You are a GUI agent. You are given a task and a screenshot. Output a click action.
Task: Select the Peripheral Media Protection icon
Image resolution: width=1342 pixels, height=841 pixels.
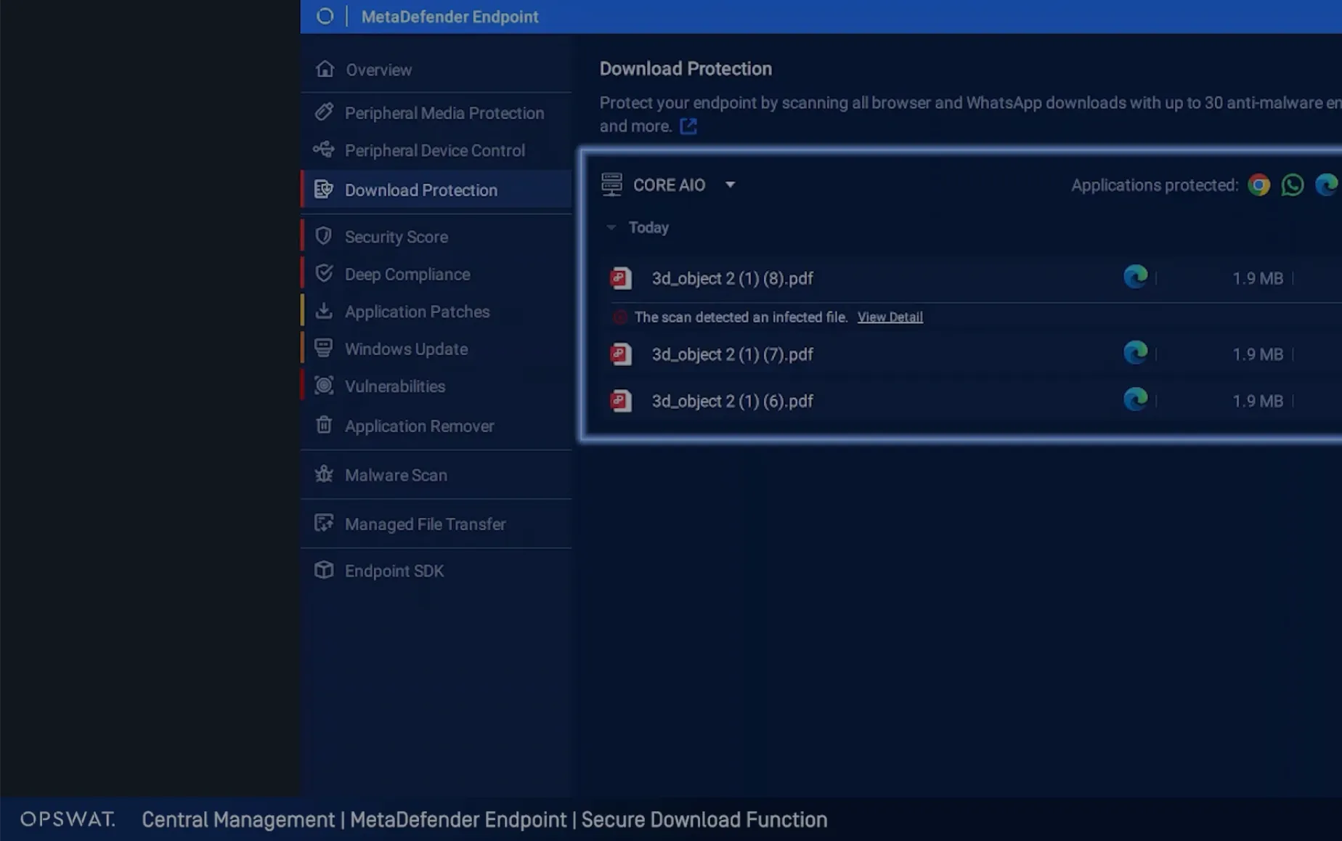click(324, 112)
